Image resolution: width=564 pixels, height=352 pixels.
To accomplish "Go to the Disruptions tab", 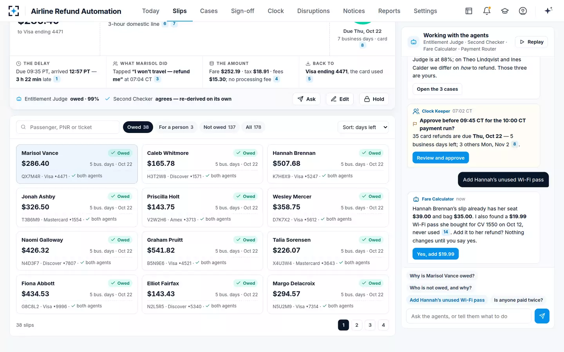I will (313, 11).
